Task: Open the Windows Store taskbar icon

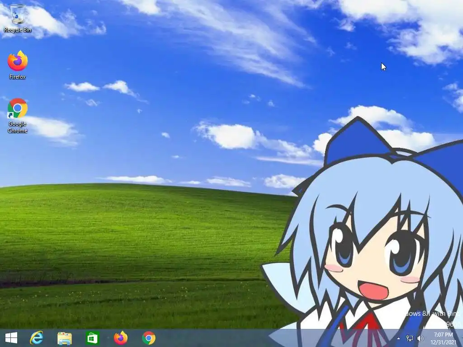Action: 92,338
